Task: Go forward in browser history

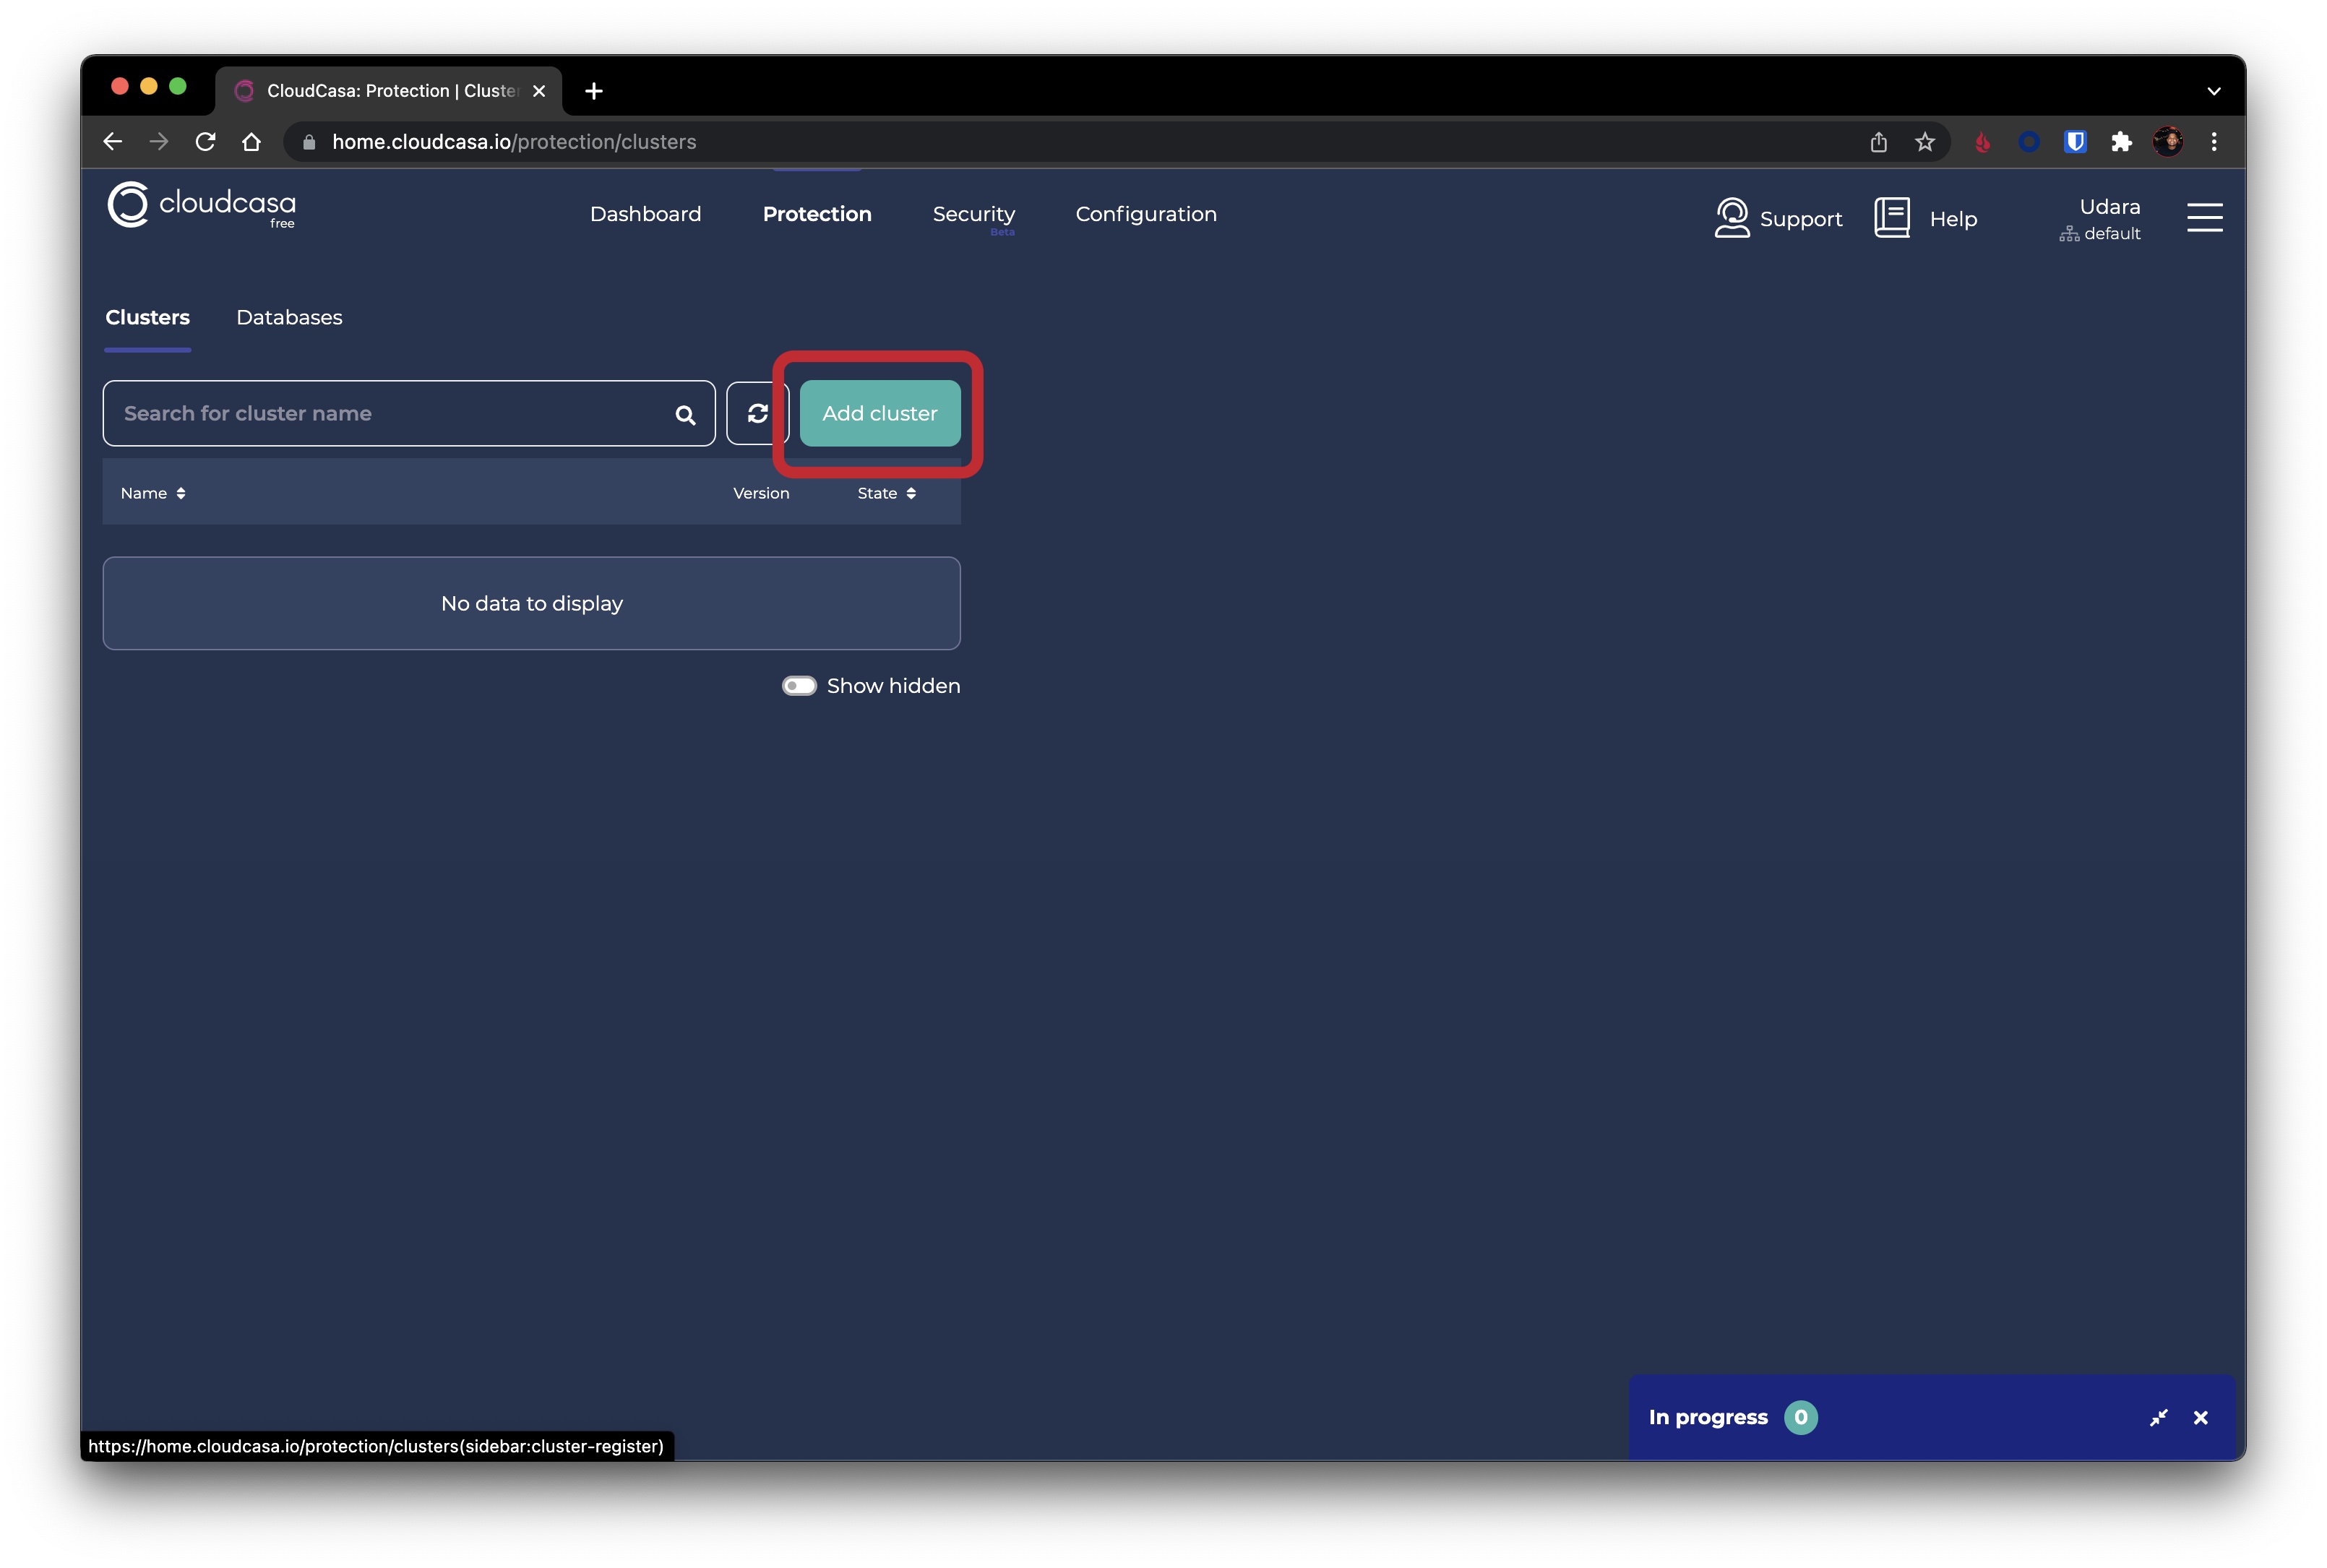Action: (x=159, y=142)
